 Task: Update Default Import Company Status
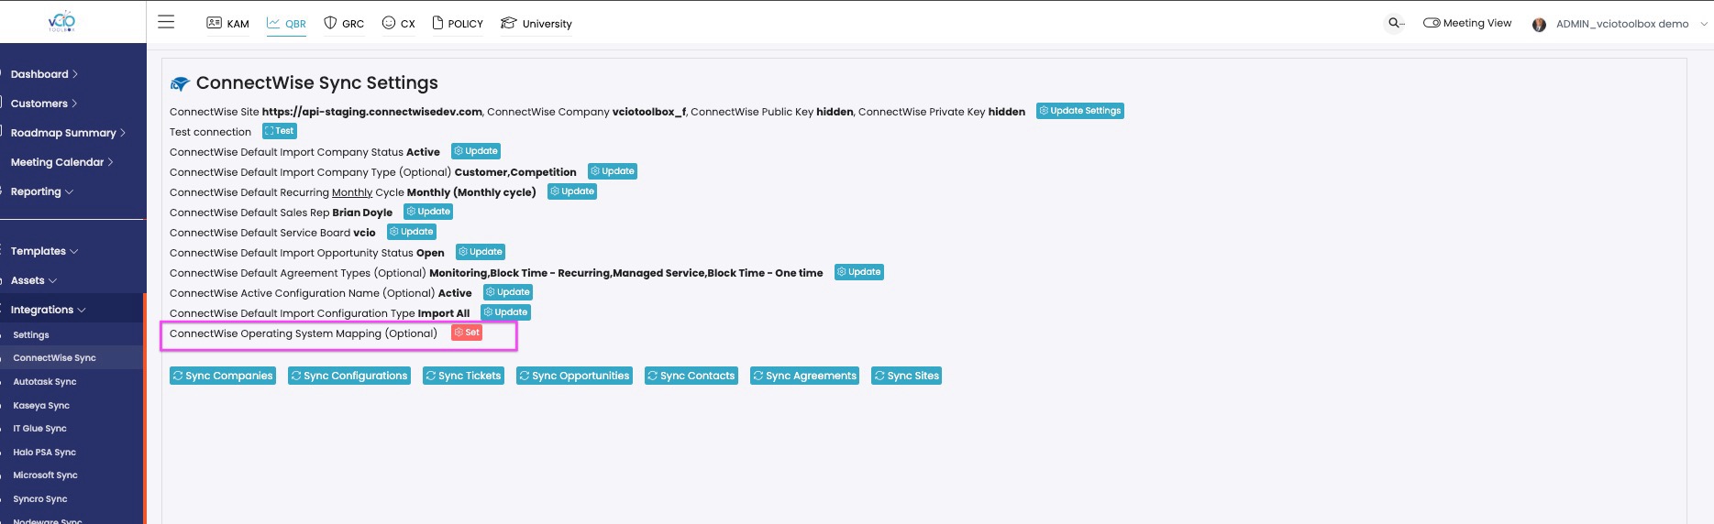point(476,151)
